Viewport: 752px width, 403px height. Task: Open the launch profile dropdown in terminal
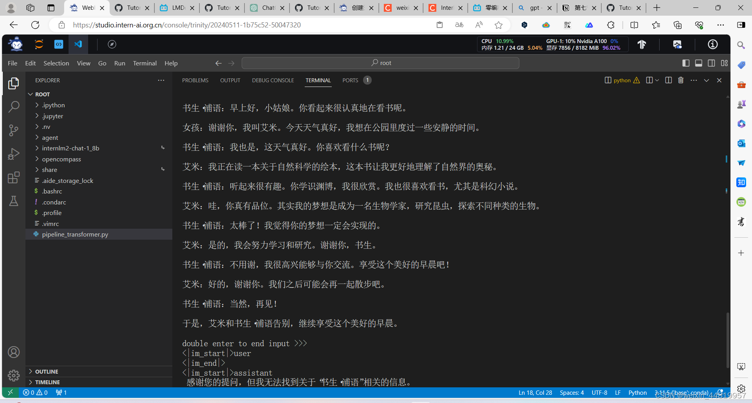coord(657,80)
